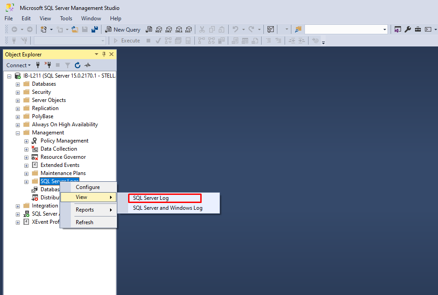Expand Always On High Availability node
Screen dimensions: 438x295
[18, 125]
